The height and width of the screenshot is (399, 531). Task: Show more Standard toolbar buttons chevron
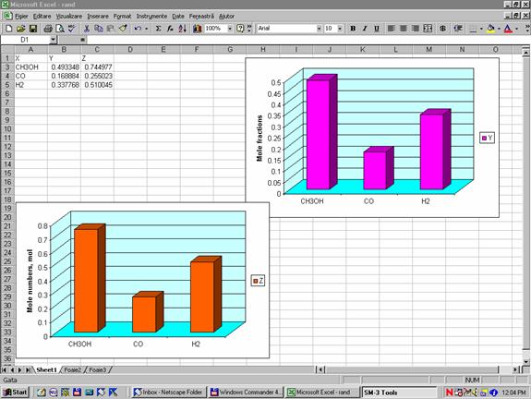pos(249,29)
